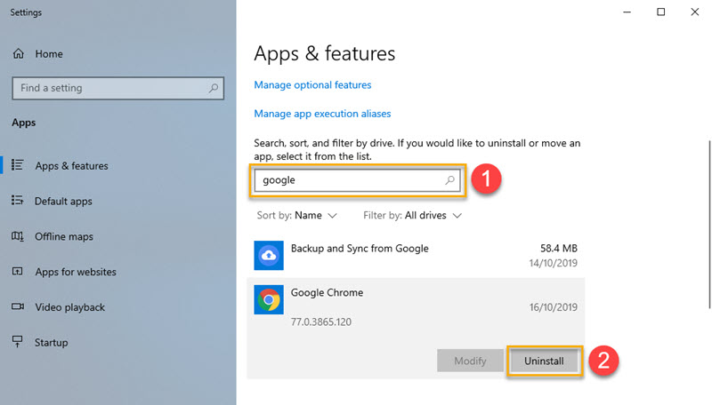Open the Sort by Name dropdown

[x=296, y=215]
